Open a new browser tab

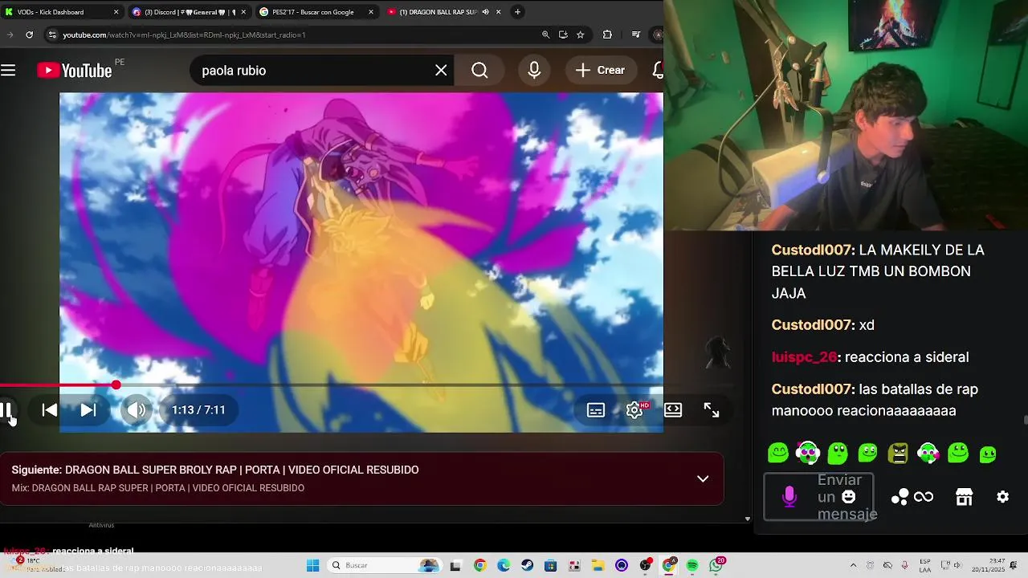pos(517,12)
